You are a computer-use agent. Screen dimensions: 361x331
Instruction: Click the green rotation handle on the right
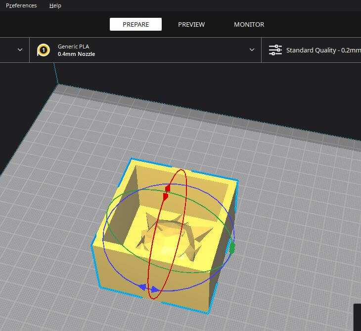pyautogui.click(x=232, y=248)
